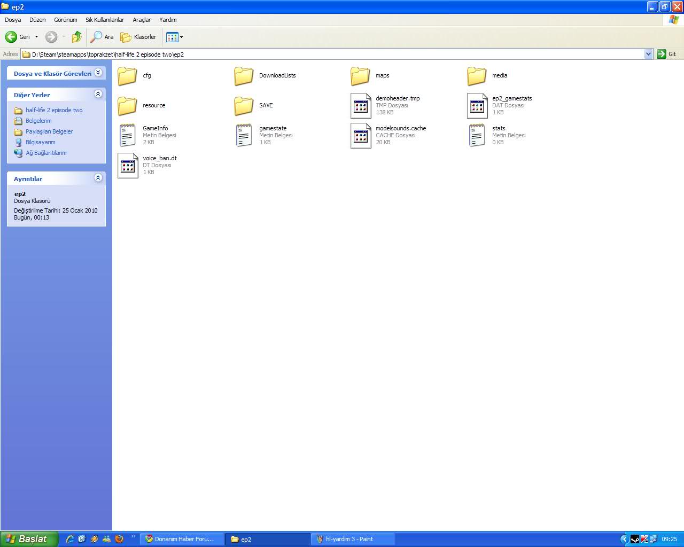Expand the quick launch chevron
The image size is (684, 547).
coord(133,536)
